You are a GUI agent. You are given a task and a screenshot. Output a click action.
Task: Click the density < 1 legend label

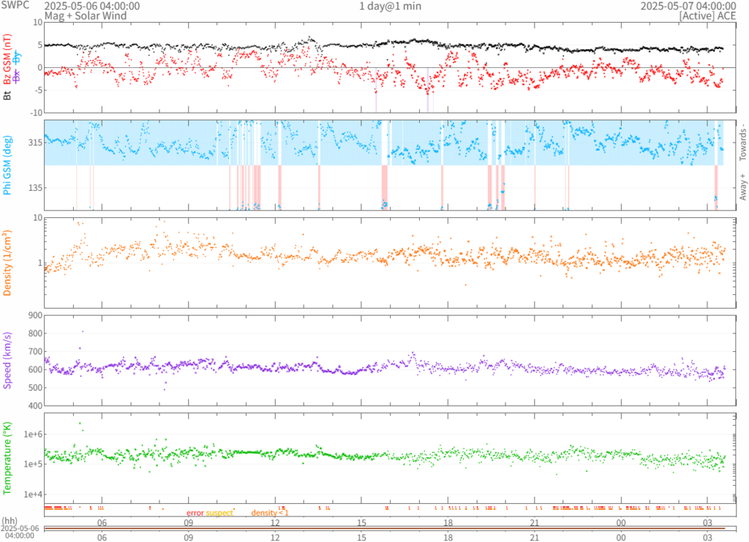(270, 513)
